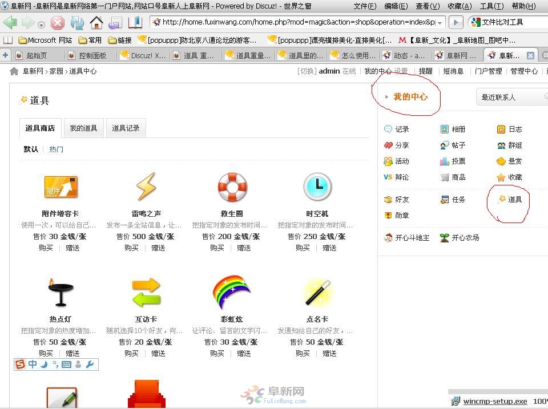The height and width of the screenshot is (409, 548).
Task: Click the browser home icon in toolbar
Action: click(x=96, y=23)
